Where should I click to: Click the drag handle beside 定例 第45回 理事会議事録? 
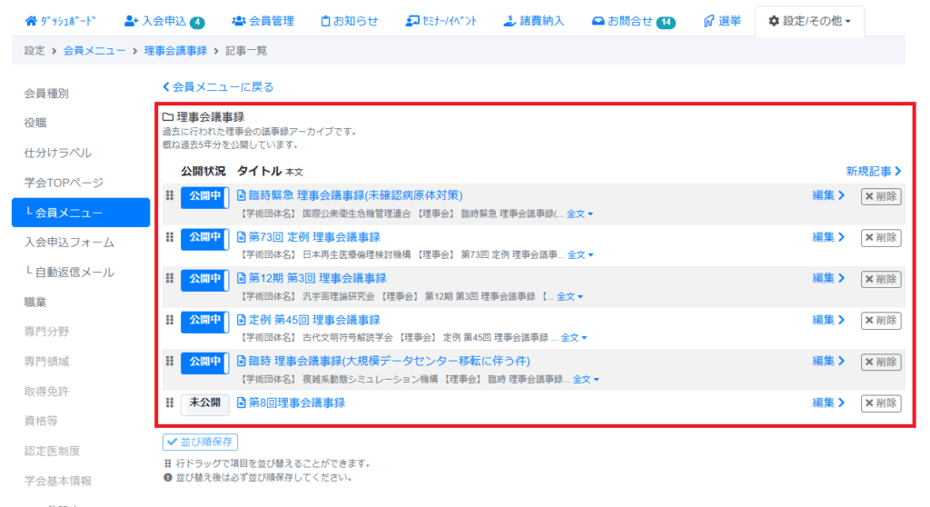(169, 320)
